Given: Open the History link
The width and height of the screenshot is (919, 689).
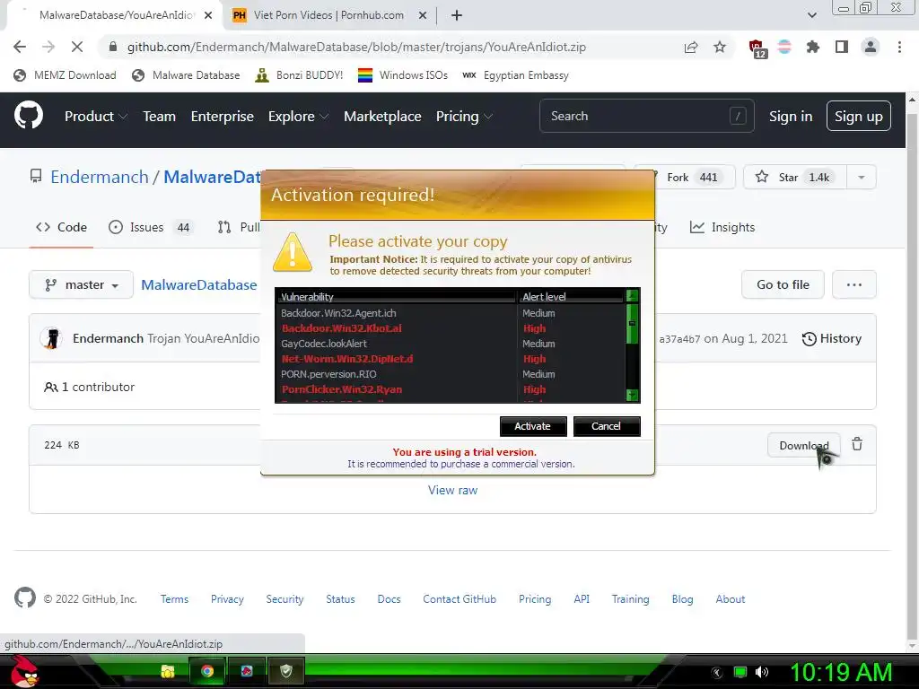Looking at the screenshot, I should [832, 338].
